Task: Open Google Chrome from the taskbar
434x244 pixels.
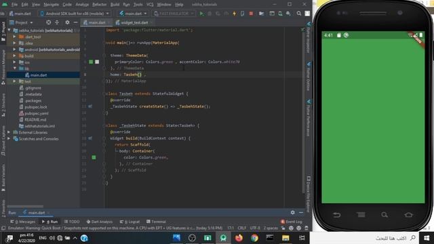Action: click(254, 238)
